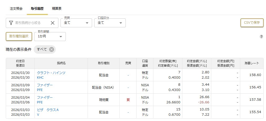
Task: Click the funnel filter icon
Action: tap(11, 23)
